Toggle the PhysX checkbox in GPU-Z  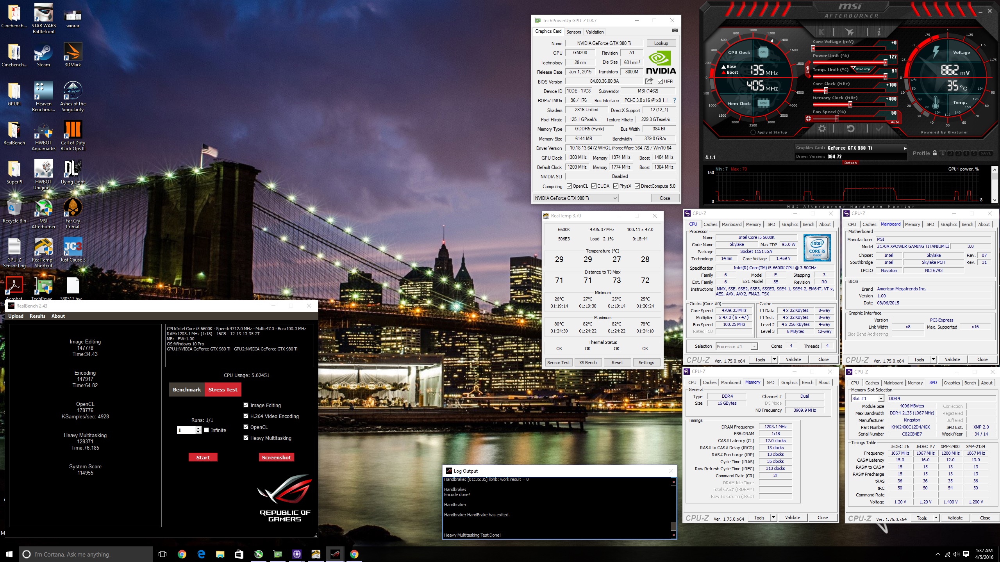pos(616,186)
